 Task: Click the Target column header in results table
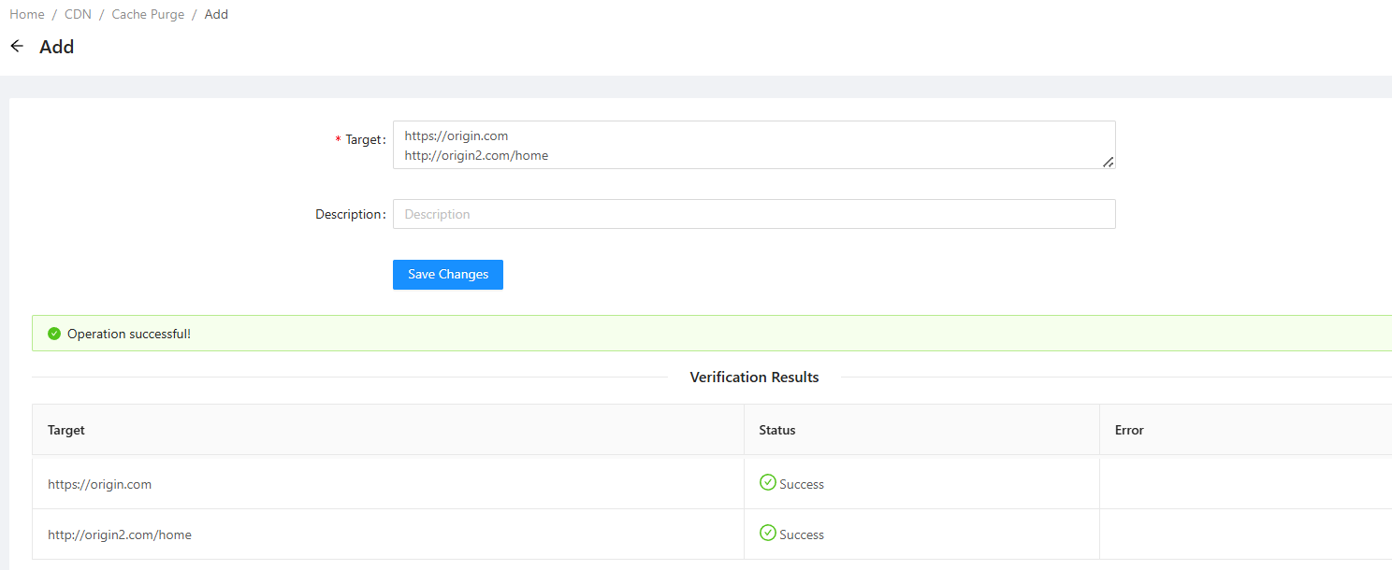pyautogui.click(x=66, y=430)
